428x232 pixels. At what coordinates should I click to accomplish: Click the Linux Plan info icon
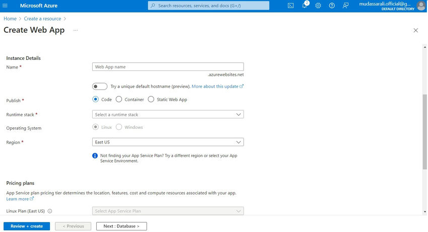coord(50,211)
